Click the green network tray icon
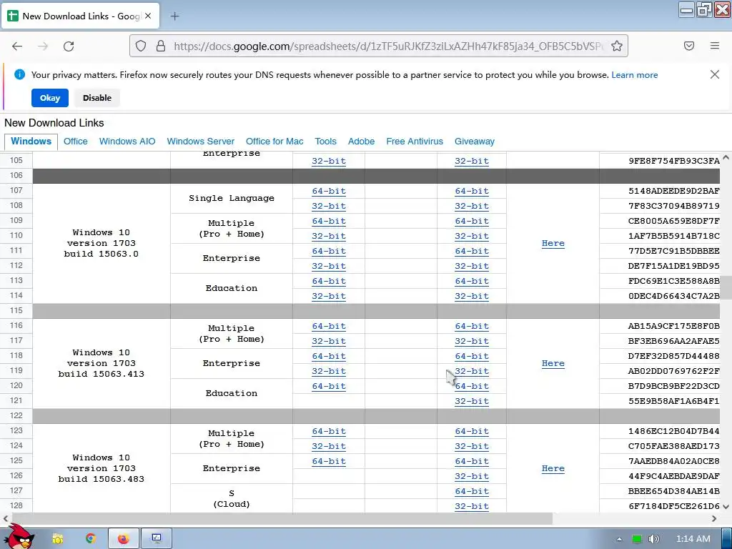732x549 pixels. tap(636, 539)
